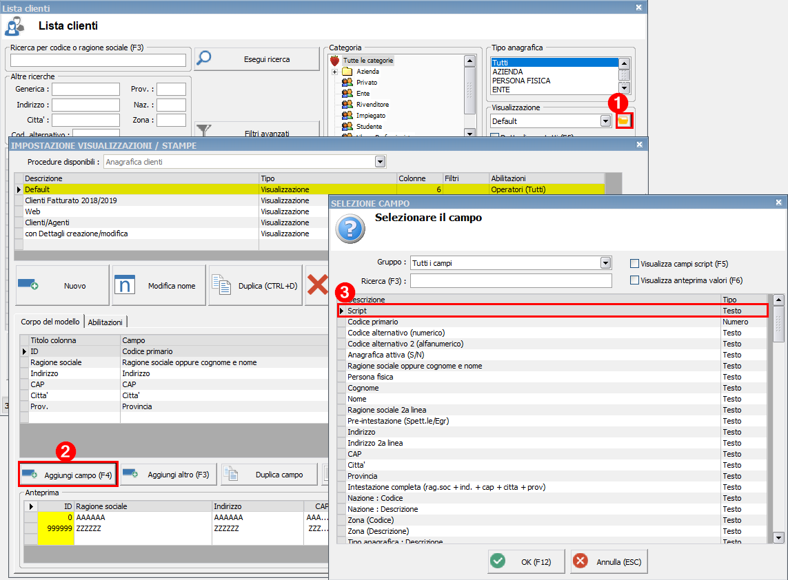Screen dimensions: 788x580
Task: Click the Nuovo button
Action: [62, 285]
